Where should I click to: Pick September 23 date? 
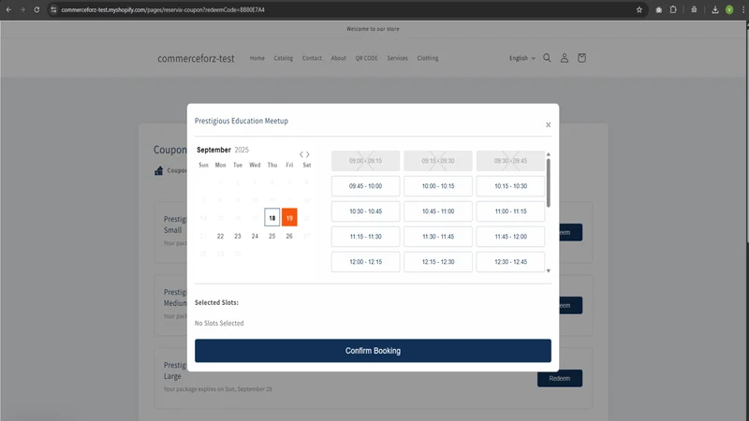(238, 236)
